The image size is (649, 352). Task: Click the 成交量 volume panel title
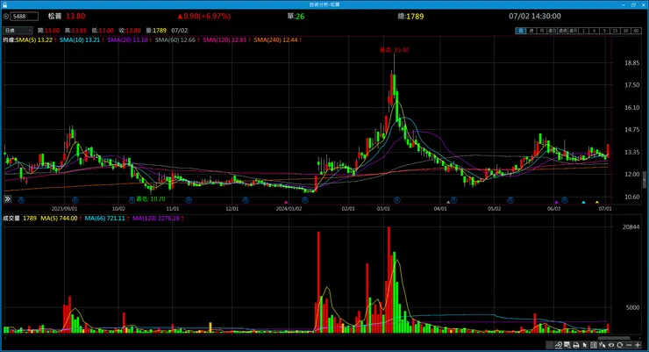[11, 219]
